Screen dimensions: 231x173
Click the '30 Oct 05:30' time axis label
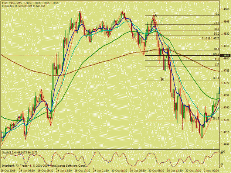(x=138, y=171)
